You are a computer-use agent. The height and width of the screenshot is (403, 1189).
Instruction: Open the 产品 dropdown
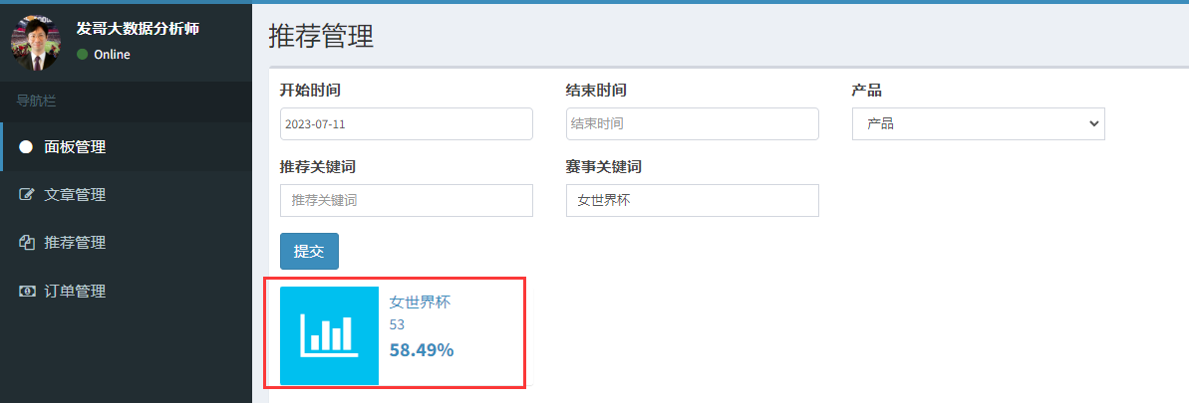(x=978, y=123)
